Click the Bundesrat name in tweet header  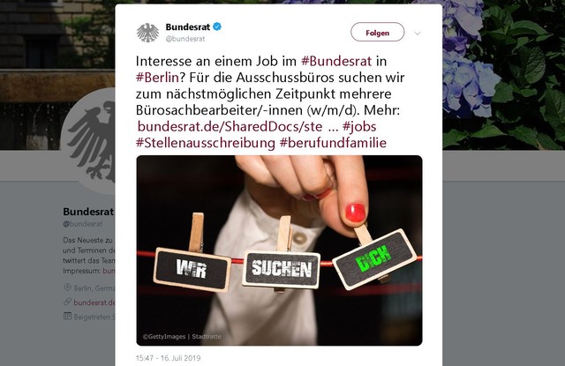click(188, 26)
